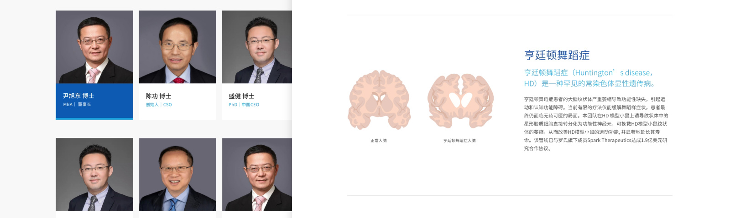Click the PhD label under 盛健
This screenshot has height=218, width=730.
[233, 105]
